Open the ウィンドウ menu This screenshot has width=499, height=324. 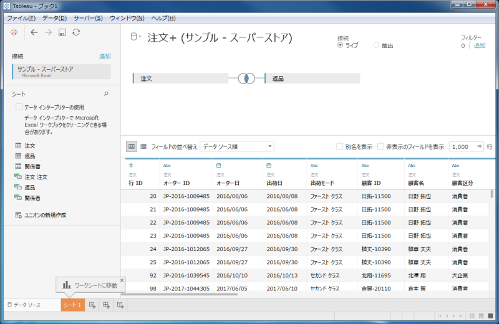point(127,18)
